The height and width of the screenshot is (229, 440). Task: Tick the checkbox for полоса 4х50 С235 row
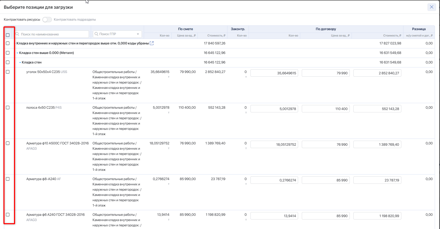point(8,108)
